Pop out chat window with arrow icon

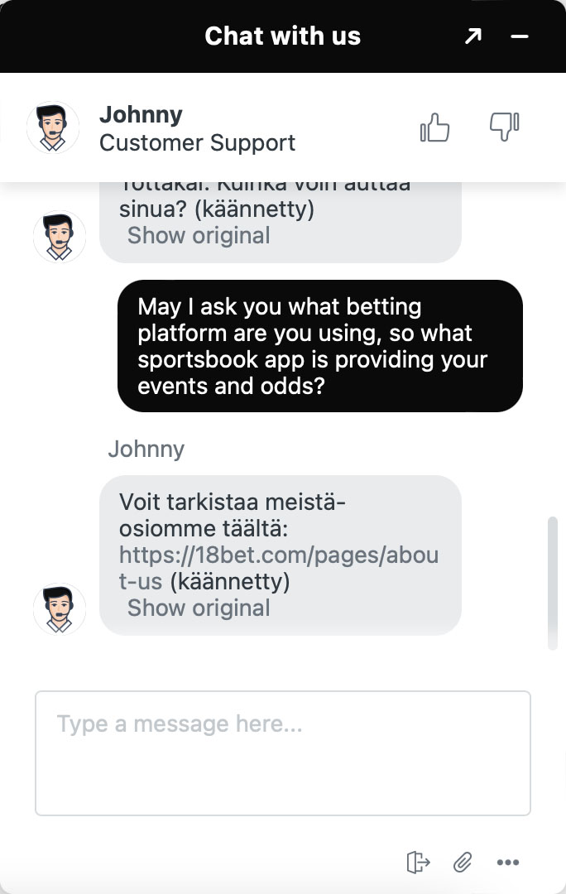tap(472, 36)
